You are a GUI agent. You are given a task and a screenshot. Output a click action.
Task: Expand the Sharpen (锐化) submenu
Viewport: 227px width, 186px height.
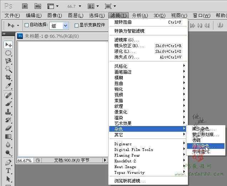148,89
